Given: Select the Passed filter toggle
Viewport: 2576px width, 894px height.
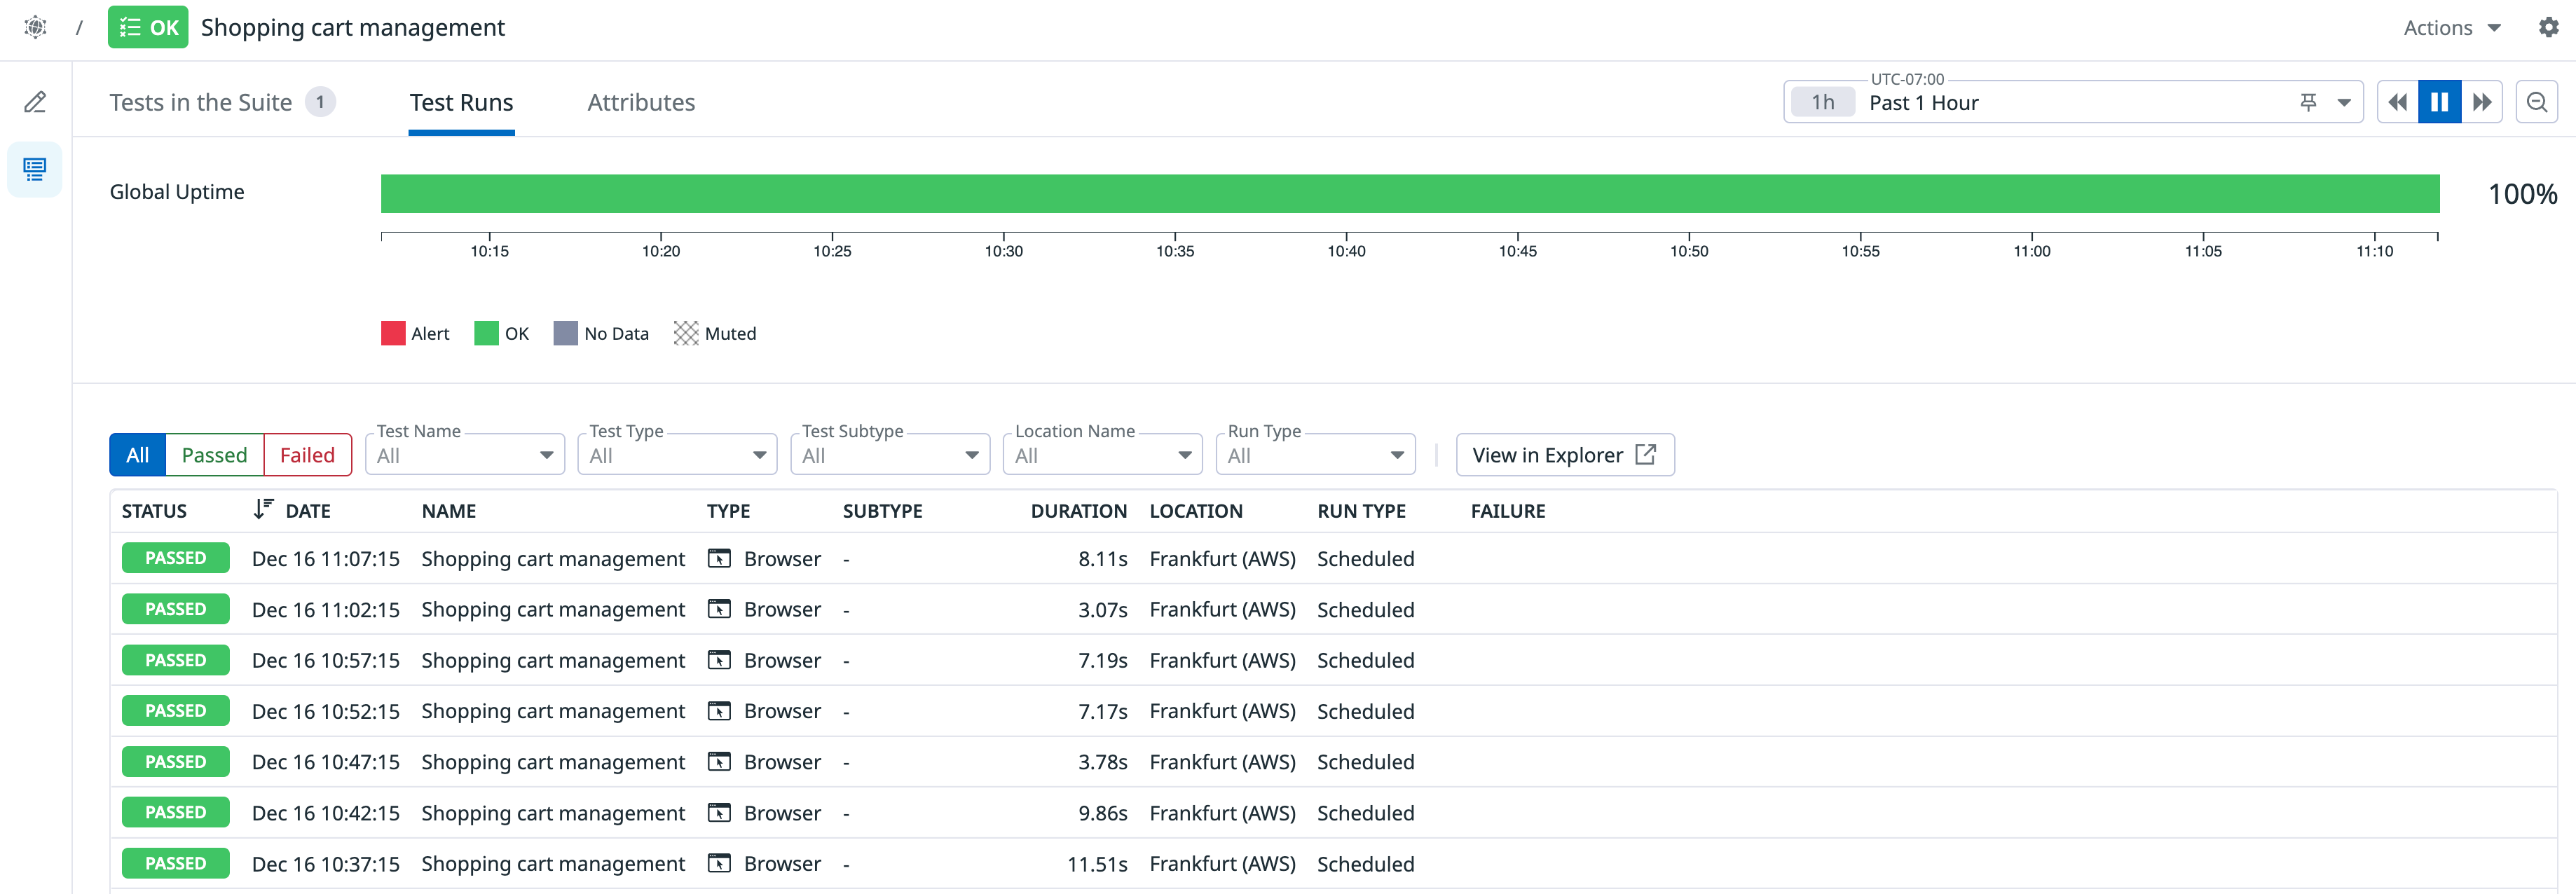Looking at the screenshot, I should click(214, 455).
